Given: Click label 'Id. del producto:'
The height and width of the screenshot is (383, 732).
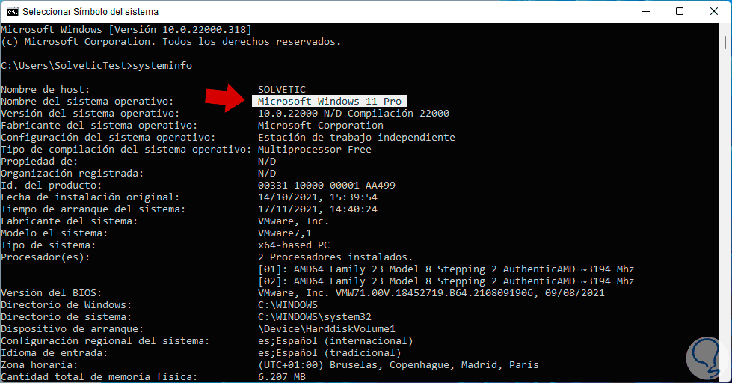Looking at the screenshot, I should point(52,185).
